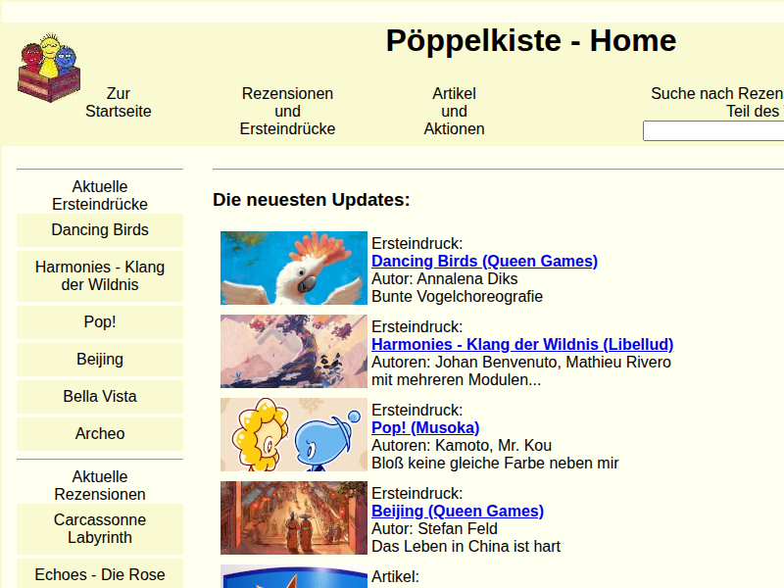Open Artikel und Aktionen menu
The height and width of the screenshot is (588, 784).
coord(454,111)
